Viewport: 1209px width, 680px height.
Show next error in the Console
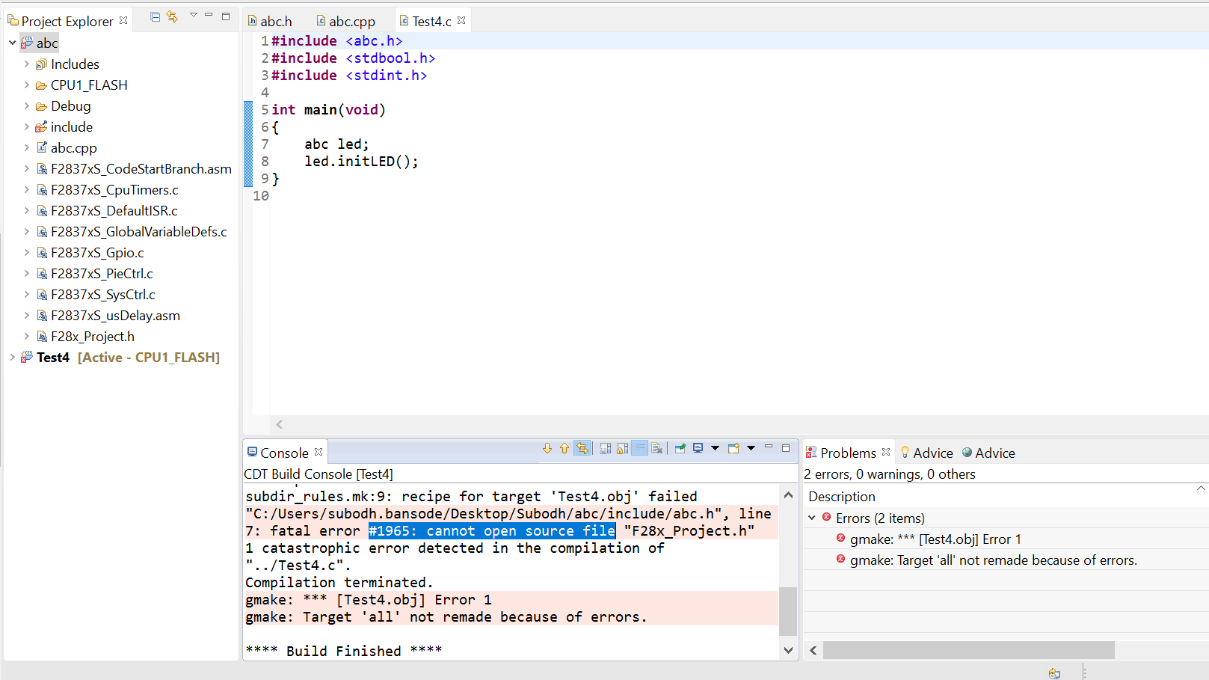pos(547,448)
